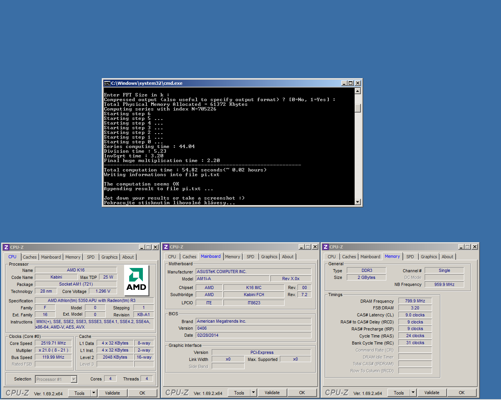Viewport: 501px width, 400px height.
Task: Open the Memory tab in left window
Action: click(73, 257)
